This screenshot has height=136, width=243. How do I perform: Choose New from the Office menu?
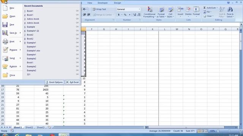[12, 8]
